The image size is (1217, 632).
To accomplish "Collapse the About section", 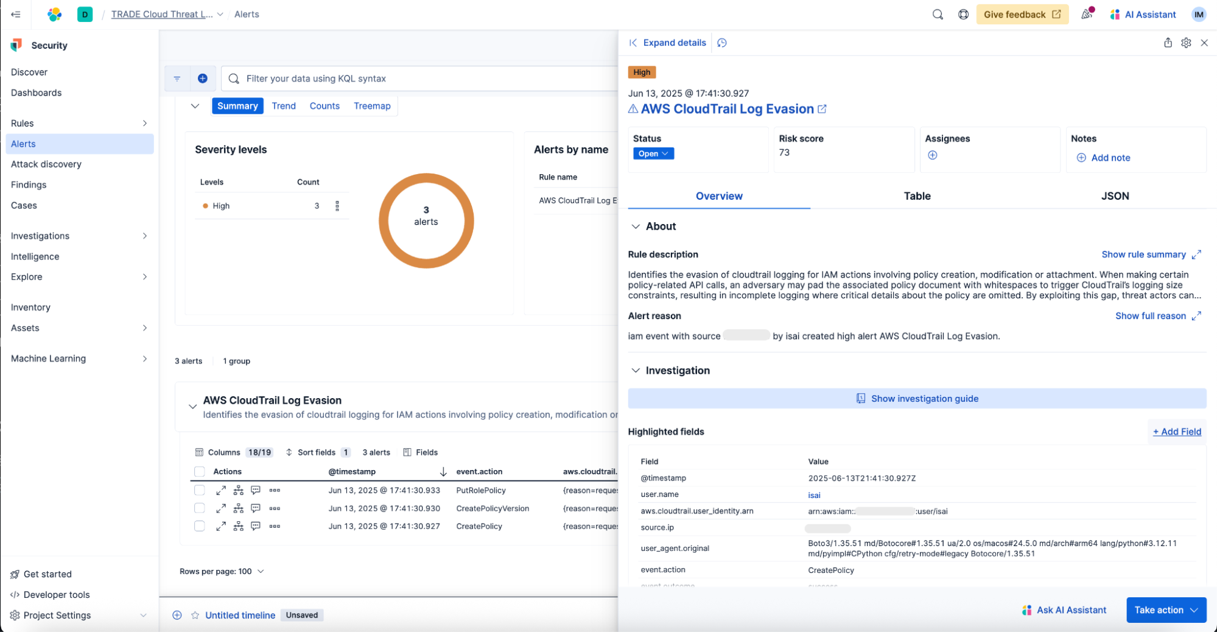I will [x=636, y=226].
